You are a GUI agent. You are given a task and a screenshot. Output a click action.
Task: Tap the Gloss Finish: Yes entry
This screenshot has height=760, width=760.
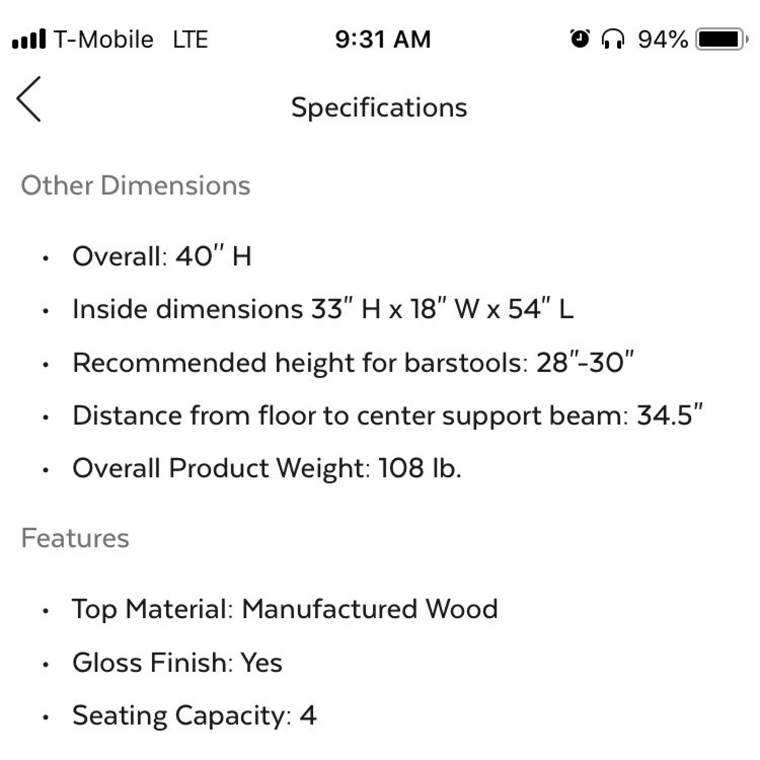pyautogui.click(x=177, y=663)
